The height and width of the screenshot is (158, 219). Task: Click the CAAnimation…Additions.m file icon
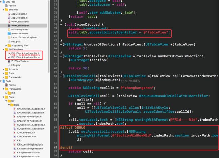click(x=15, y=113)
